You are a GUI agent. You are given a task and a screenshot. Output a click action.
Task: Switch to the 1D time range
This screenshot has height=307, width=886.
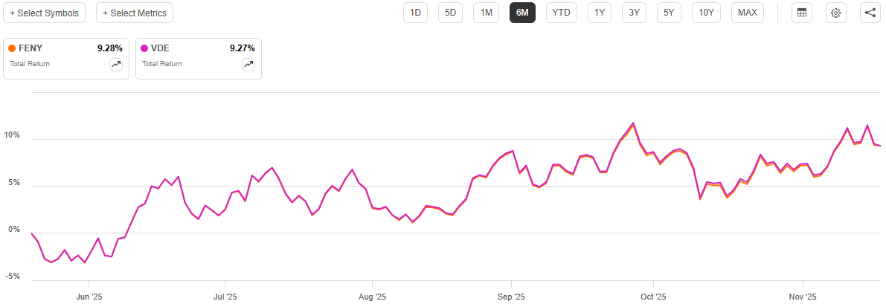coord(416,13)
